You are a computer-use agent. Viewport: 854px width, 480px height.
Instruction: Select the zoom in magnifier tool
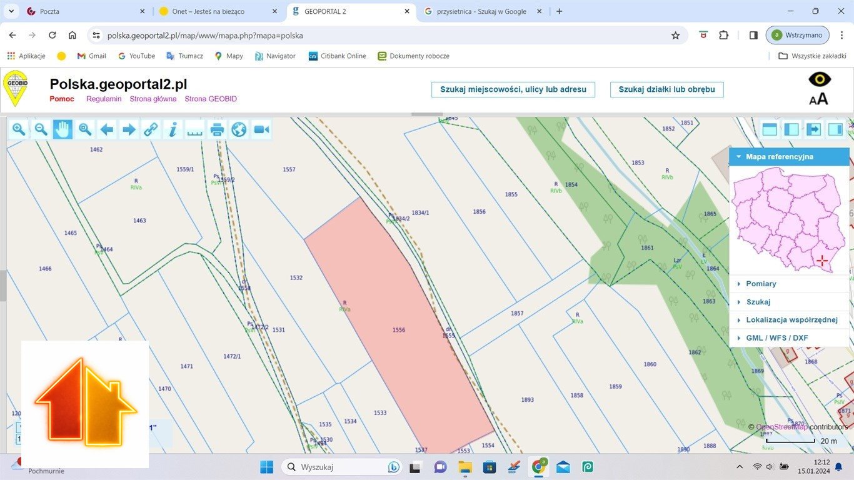(x=19, y=129)
